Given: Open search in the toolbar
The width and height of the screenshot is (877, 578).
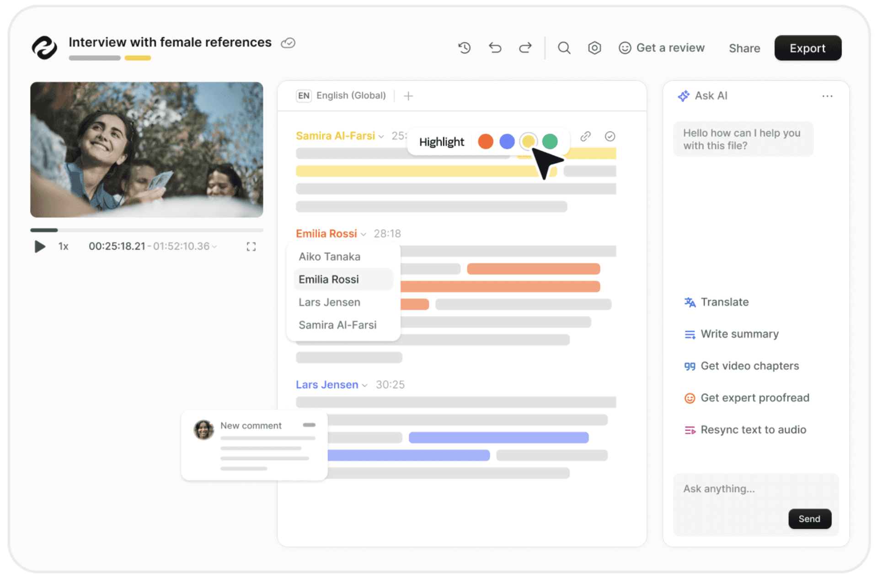Looking at the screenshot, I should click(x=564, y=47).
